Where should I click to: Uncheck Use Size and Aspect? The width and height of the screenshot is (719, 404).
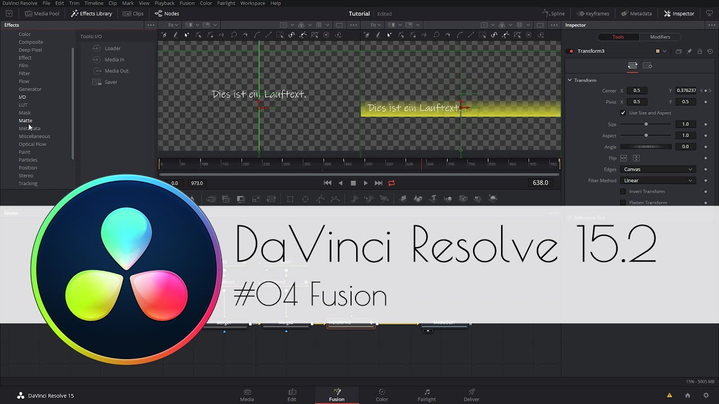point(623,113)
